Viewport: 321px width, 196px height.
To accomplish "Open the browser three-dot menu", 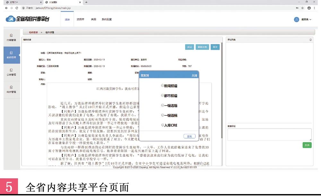I will [x=314, y=8].
